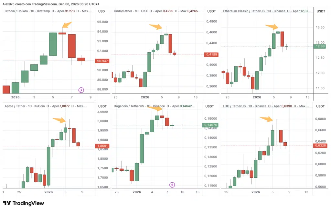Screen dimensions: 331x211
Task: Select the orange arrow on the LDO chart
Action: tap(266, 119)
